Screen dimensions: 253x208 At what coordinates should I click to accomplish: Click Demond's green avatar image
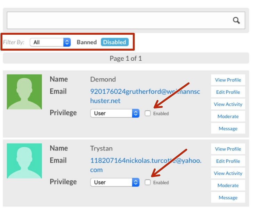click(x=24, y=92)
